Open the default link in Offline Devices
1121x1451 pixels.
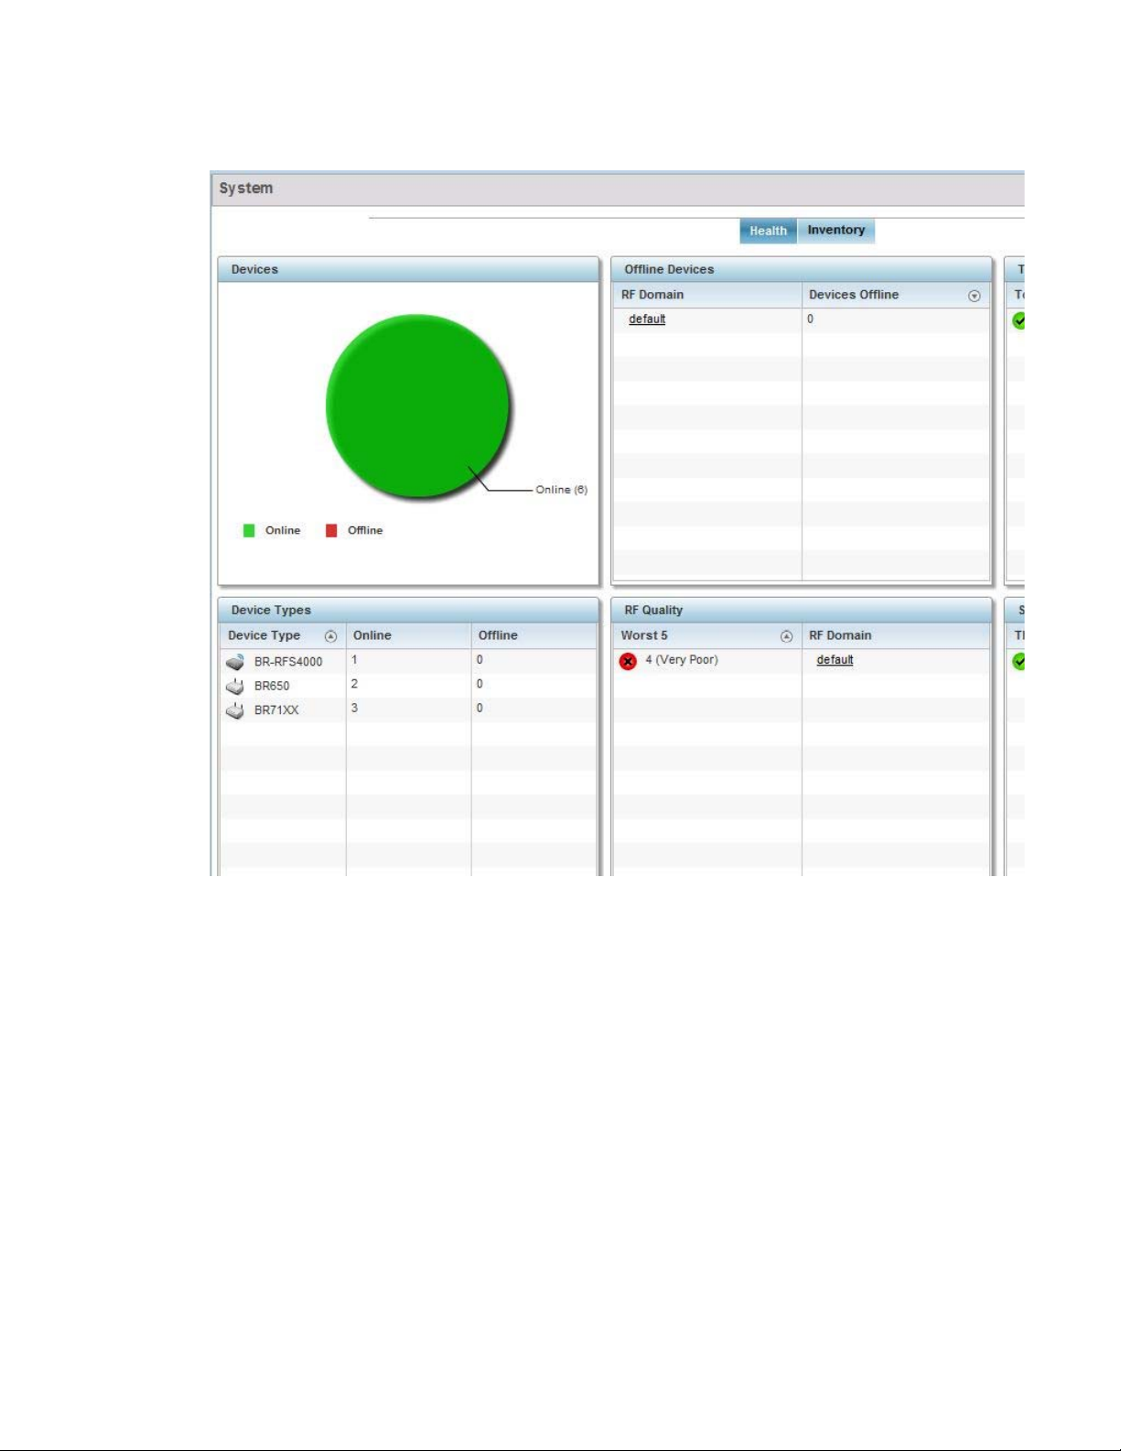pos(647,319)
